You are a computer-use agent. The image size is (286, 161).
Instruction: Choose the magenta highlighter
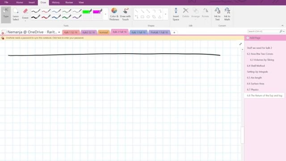point(97,11)
